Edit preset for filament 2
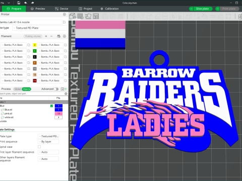 pyautogui.click(x=66, y=45)
